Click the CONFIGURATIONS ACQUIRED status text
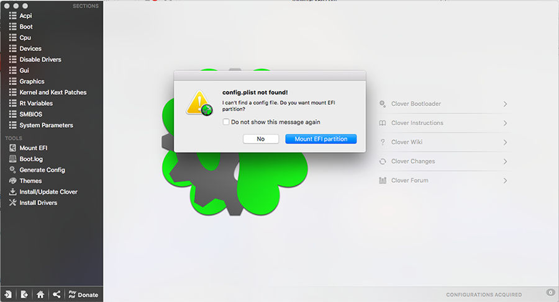The width and height of the screenshot is (559, 302). [x=484, y=295]
